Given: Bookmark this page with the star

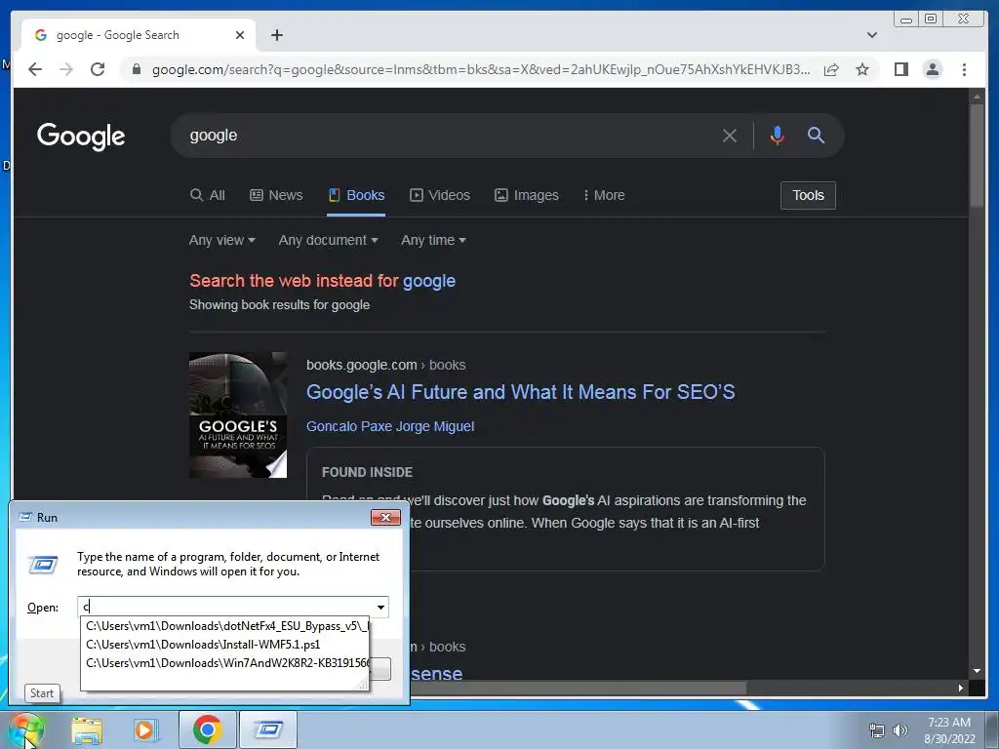Looking at the screenshot, I should (862, 69).
